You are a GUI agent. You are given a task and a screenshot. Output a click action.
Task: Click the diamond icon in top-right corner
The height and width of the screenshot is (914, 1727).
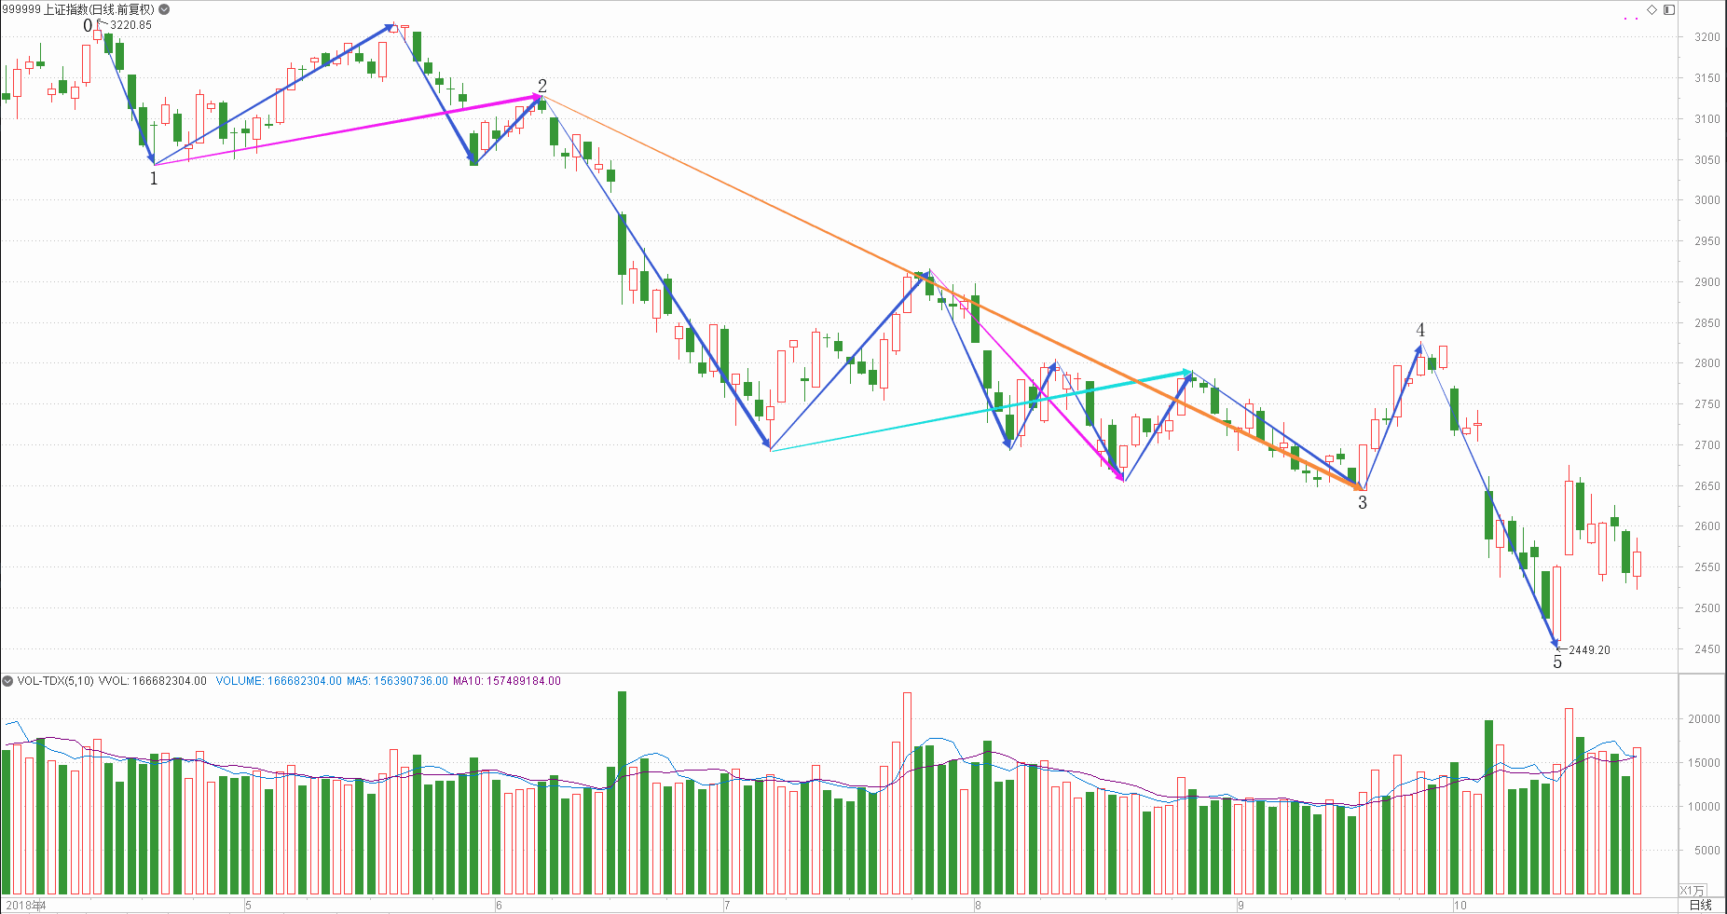[x=1652, y=9]
